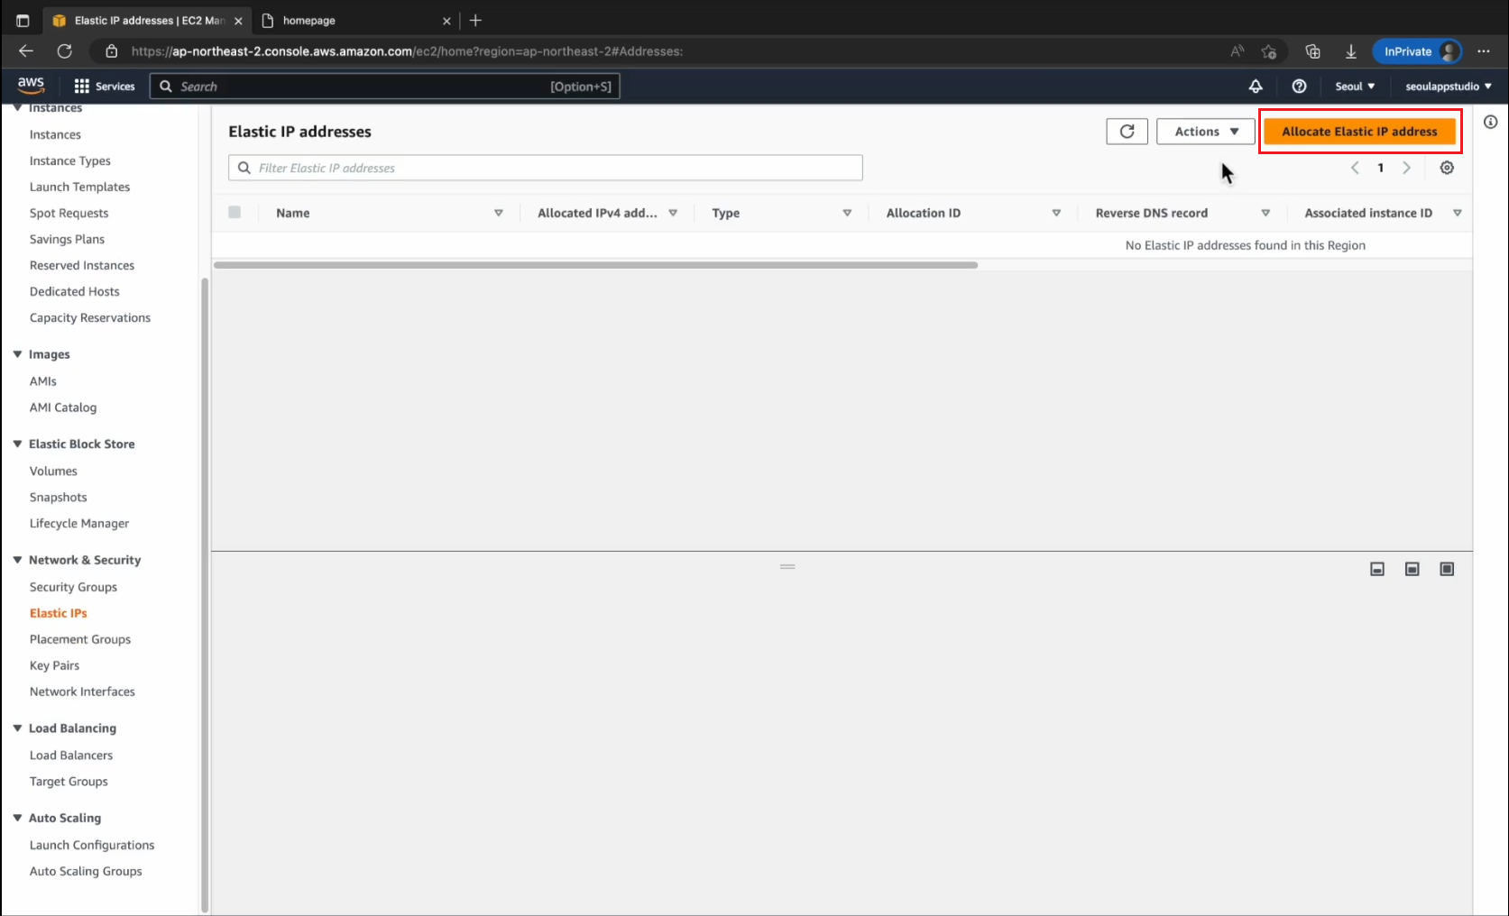Maximize the details split panel
1509x916 pixels.
pos(1447,569)
